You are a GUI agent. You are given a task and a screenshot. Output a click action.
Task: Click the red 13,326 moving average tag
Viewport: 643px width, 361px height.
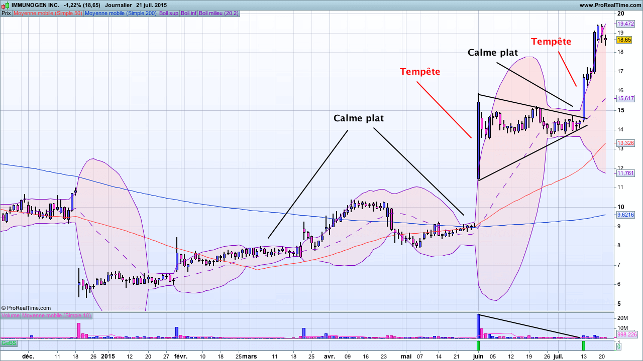[626, 143]
